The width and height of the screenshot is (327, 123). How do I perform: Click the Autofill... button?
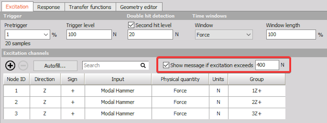click(55, 66)
